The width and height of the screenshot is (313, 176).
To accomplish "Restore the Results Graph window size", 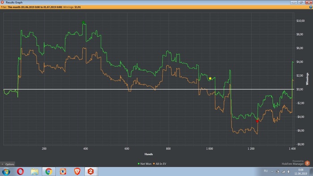I will coord(301,2).
